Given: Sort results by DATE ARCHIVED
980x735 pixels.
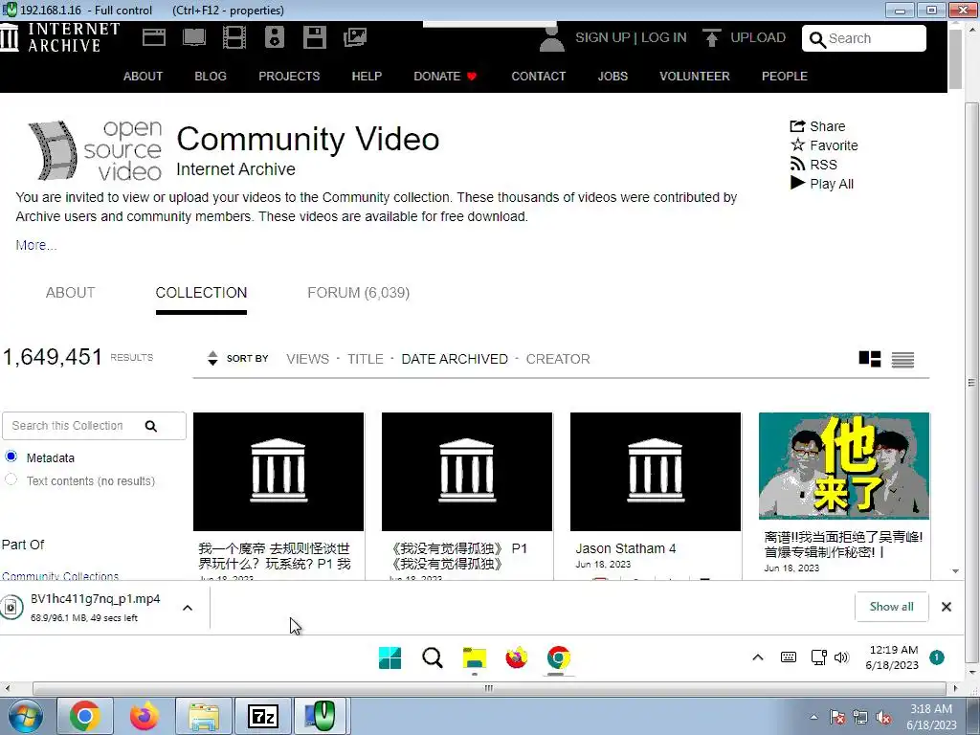Looking at the screenshot, I should pos(455,359).
